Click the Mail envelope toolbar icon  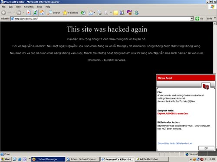91,13
